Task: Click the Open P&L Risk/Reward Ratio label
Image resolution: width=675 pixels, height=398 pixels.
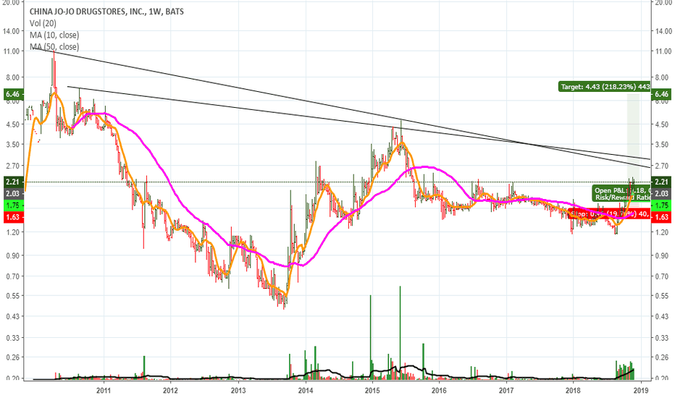Action: [621, 194]
